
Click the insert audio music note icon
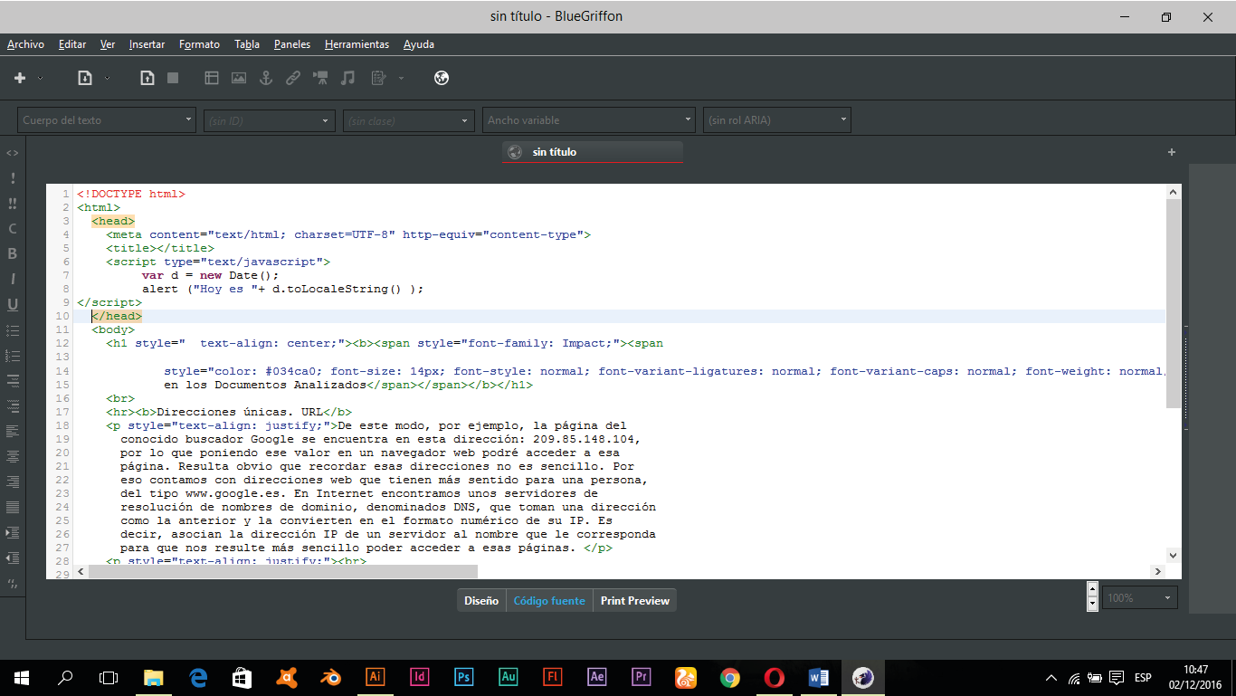pyautogui.click(x=347, y=78)
